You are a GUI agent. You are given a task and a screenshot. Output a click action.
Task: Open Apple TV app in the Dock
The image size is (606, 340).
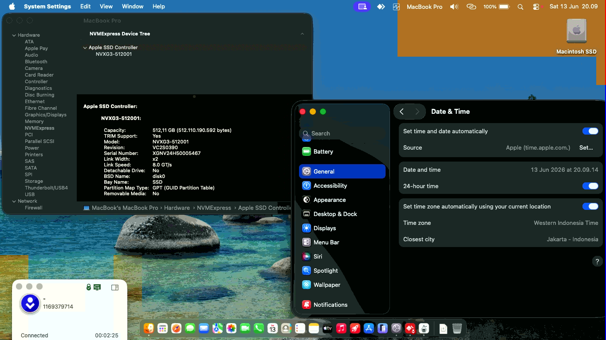point(327,328)
